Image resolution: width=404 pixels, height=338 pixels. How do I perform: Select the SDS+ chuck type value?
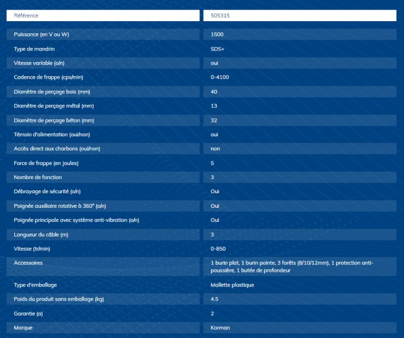tap(218, 49)
